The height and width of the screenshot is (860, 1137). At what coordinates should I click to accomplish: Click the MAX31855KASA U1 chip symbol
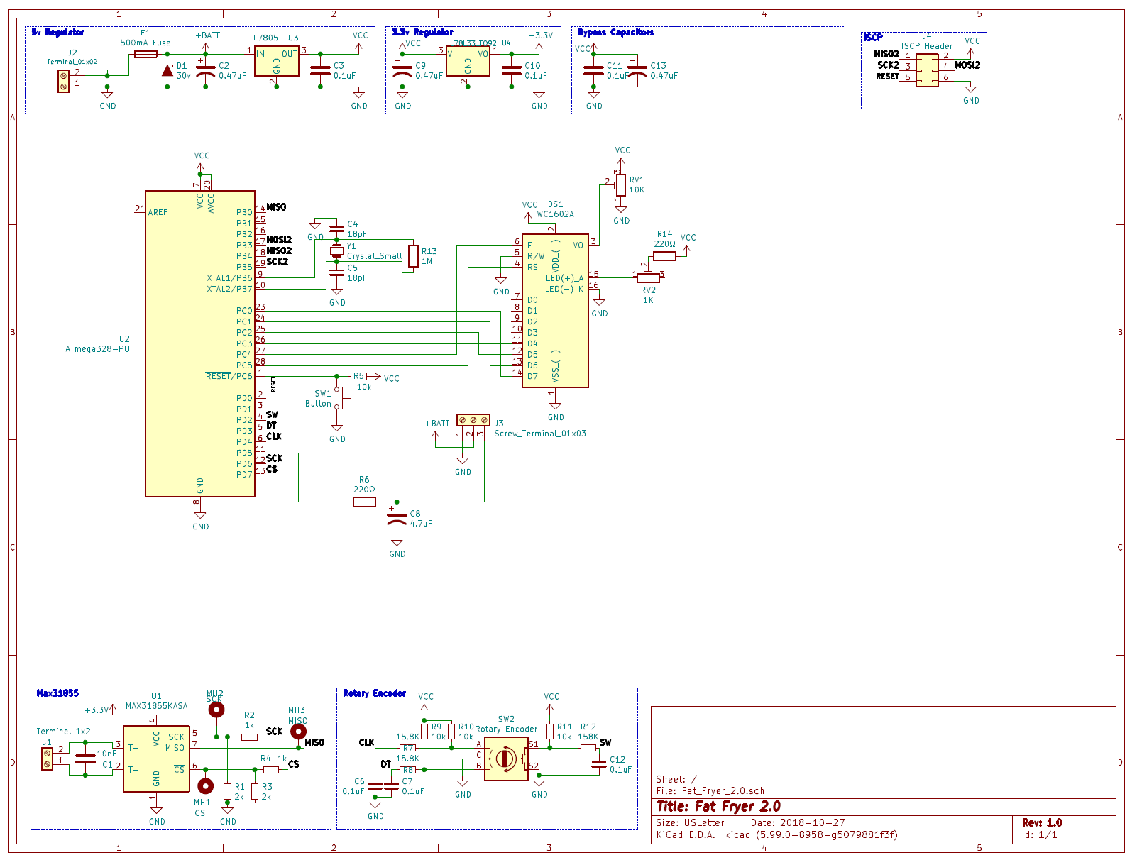tap(156, 759)
